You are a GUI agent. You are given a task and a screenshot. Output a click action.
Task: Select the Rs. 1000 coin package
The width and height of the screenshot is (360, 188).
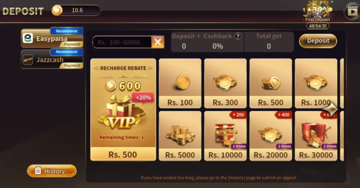(x=316, y=83)
